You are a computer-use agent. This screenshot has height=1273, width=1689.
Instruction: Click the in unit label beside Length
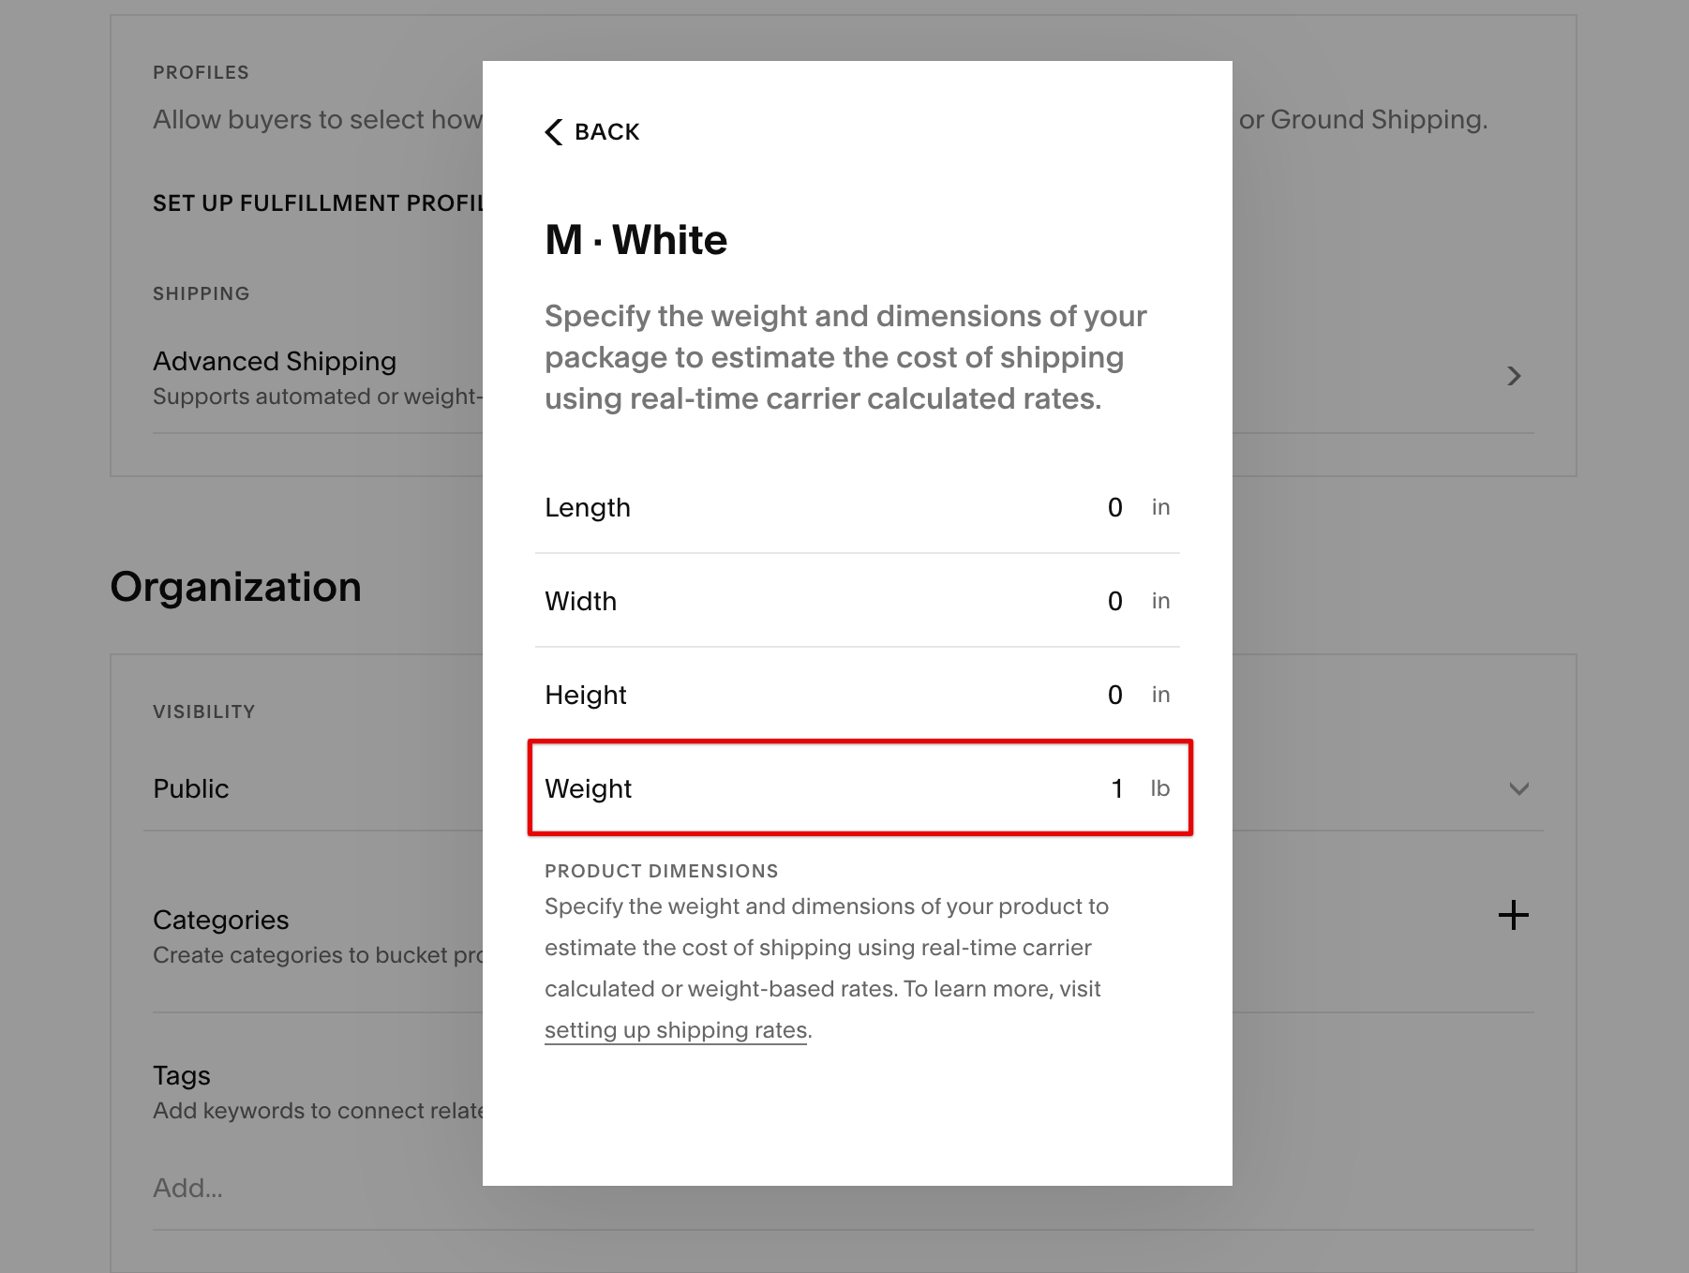click(x=1161, y=507)
